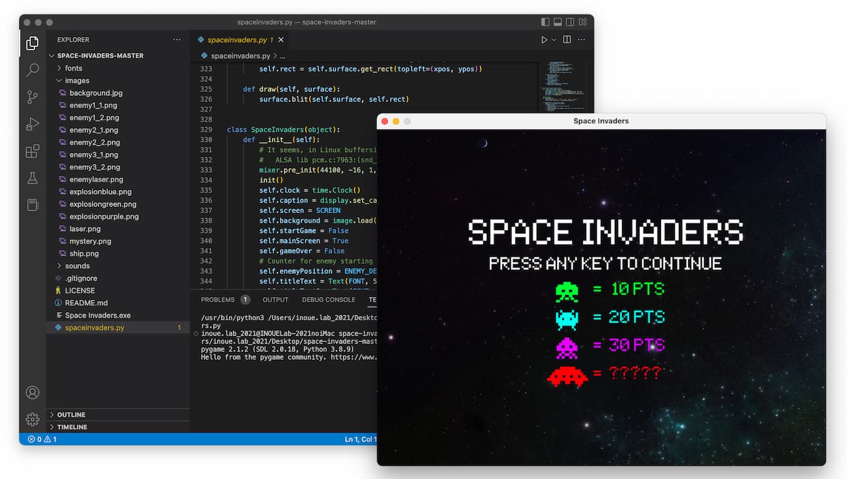Open the Extensions view
Screen dimensions: 847x479
pyautogui.click(x=32, y=152)
